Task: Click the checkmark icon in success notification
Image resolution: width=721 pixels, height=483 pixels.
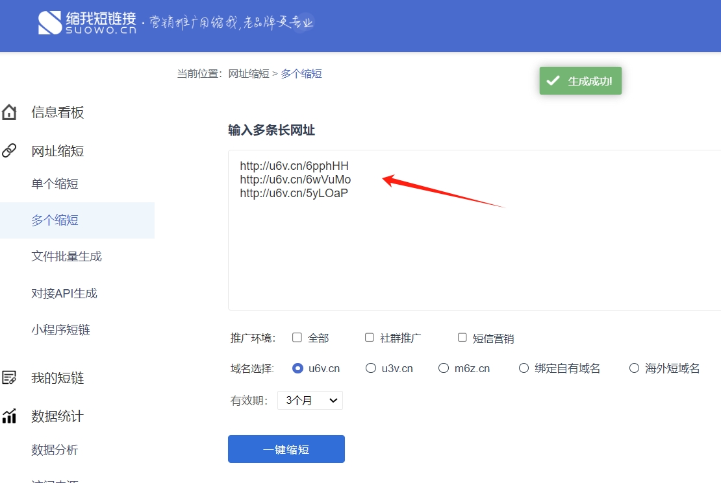Action: [553, 81]
